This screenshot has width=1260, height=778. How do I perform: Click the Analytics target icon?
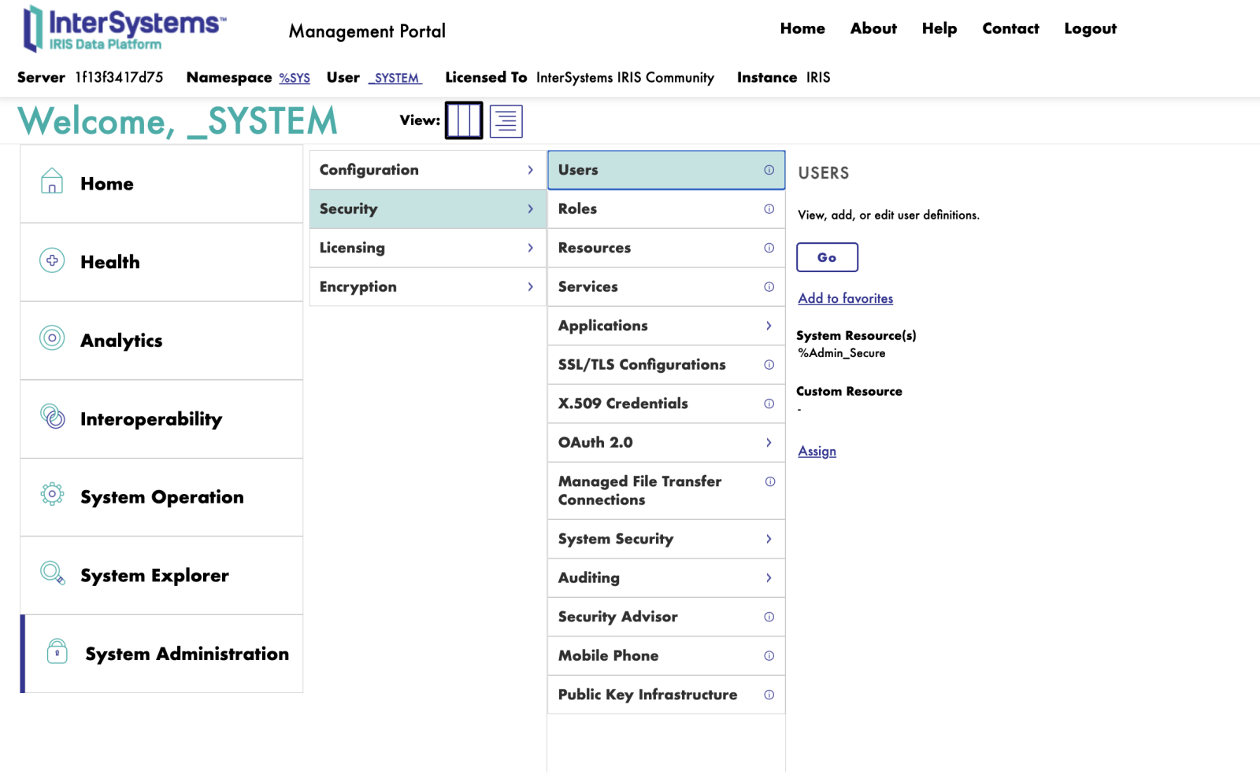[x=52, y=338]
